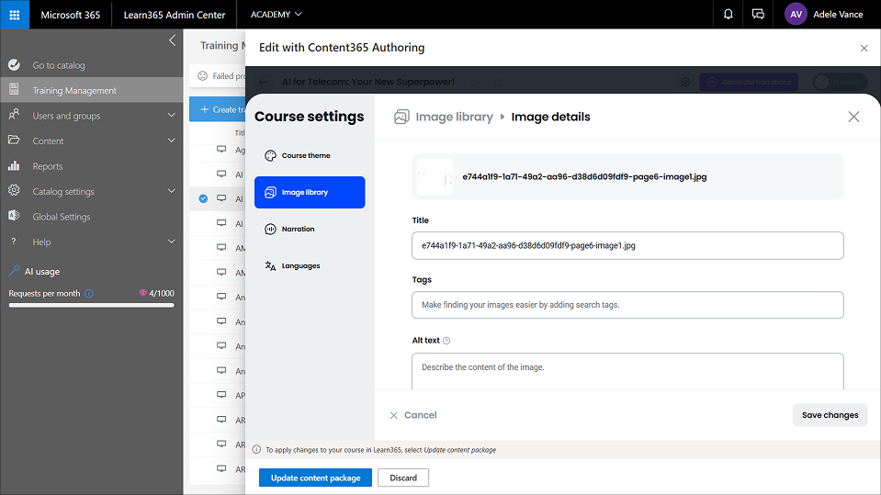The image size is (881, 495).
Task: Toggle the selected course row checkbox
Action: pyautogui.click(x=203, y=198)
